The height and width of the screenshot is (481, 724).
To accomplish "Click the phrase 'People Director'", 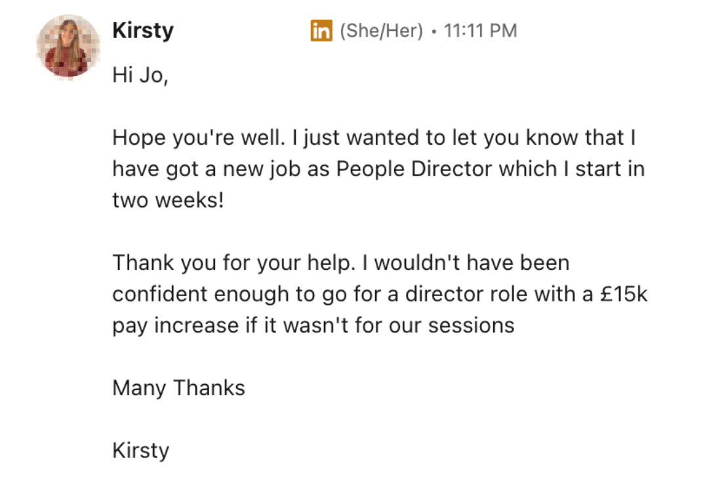I will [x=414, y=169].
